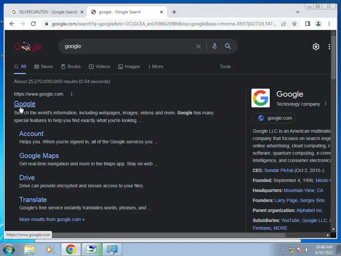Start voice search with microphone
This screenshot has width=341, height=256.
[x=214, y=46]
